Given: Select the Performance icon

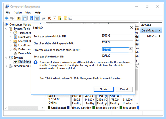Looking at the screenshot, I should pyautogui.click(x=15, y=49).
